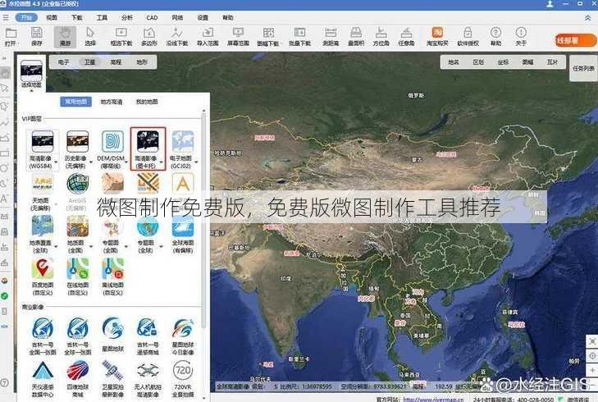This screenshot has height=402, width=598.
Task: Choose the 百度地图 custom map icon
Action: point(43,276)
